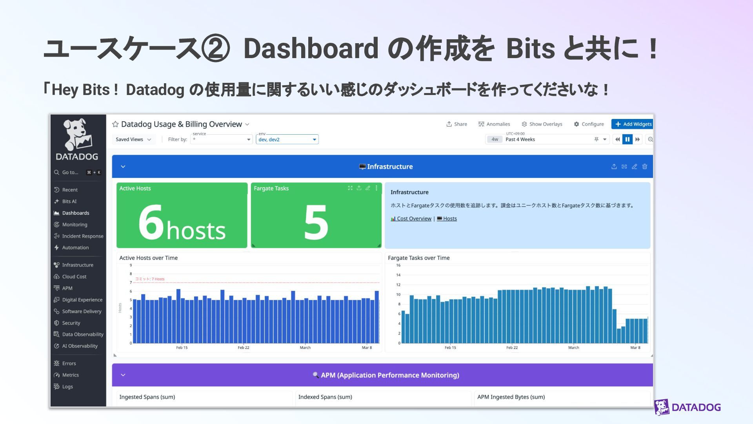This screenshot has width=753, height=424.
Task: Click the pencil edit icon in Infrastructure header
Action: [x=635, y=166]
